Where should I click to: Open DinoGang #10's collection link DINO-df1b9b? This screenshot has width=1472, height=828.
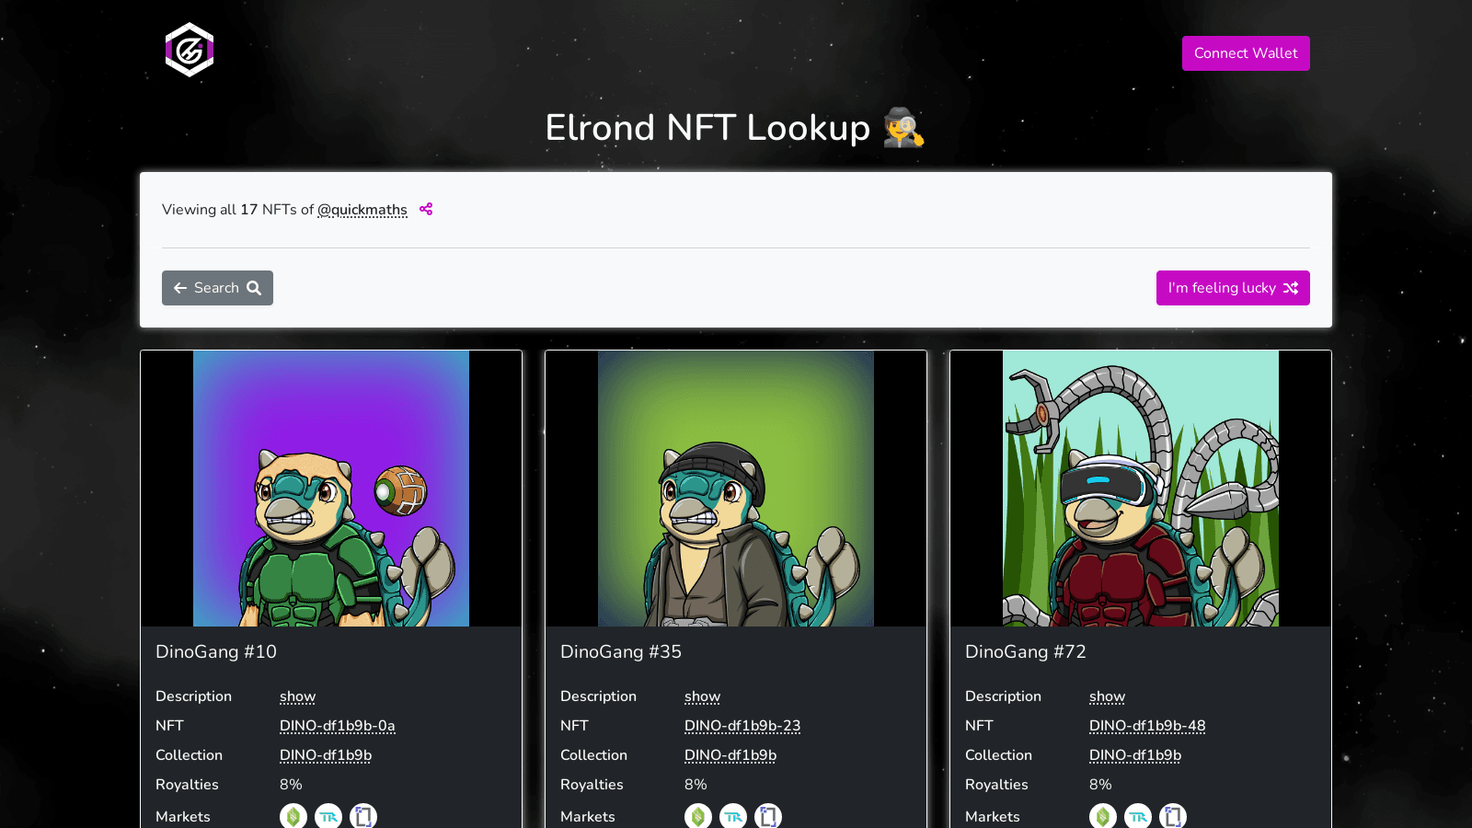click(x=326, y=755)
